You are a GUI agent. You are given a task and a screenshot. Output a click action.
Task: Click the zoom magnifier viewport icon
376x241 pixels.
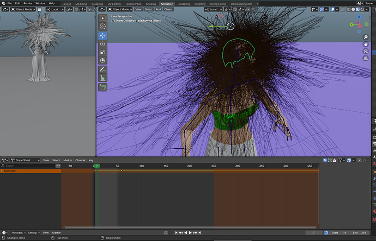(x=366, y=37)
